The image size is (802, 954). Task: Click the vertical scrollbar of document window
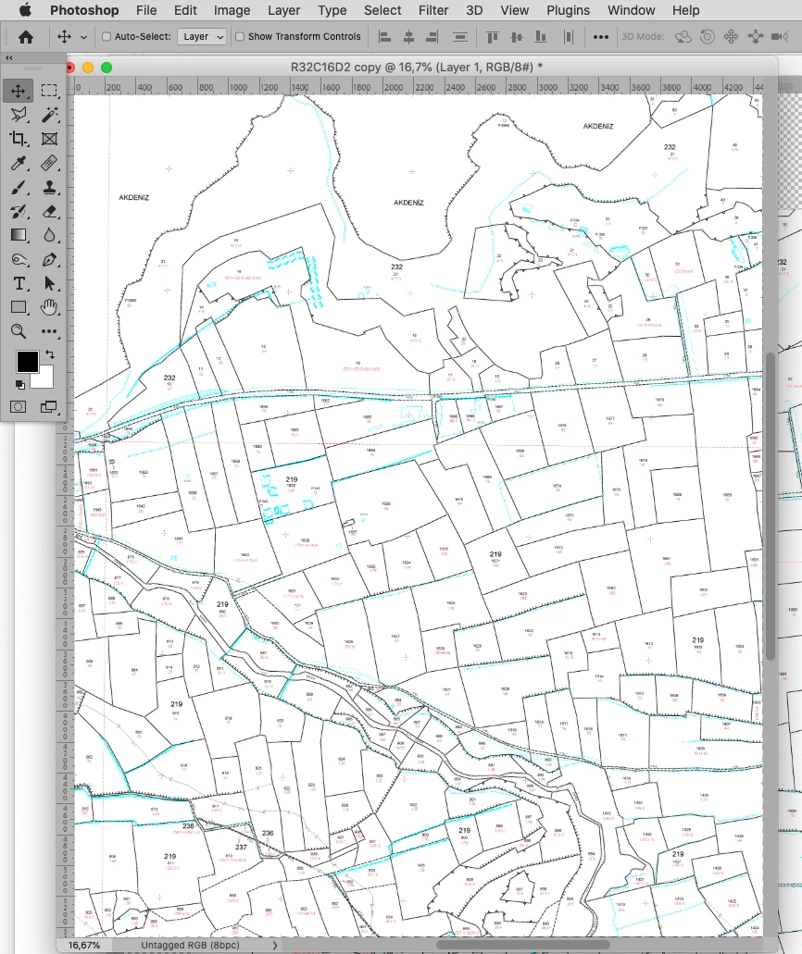(770, 506)
